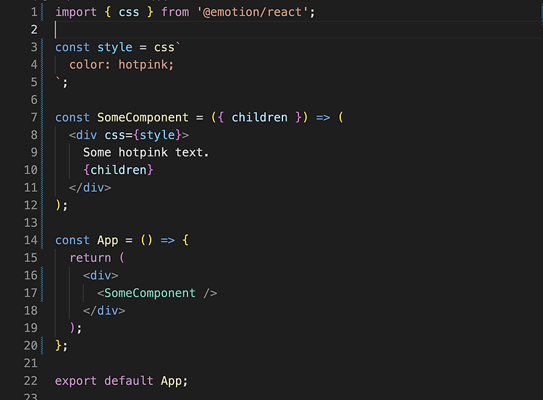Viewport: 543px width, 400px height.
Task: Click 'export' keyword on line 22
Action: coord(76,381)
